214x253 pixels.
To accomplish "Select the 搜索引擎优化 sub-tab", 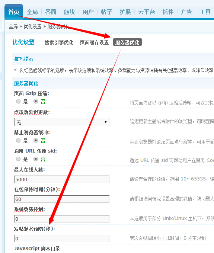I will tap(59, 42).
